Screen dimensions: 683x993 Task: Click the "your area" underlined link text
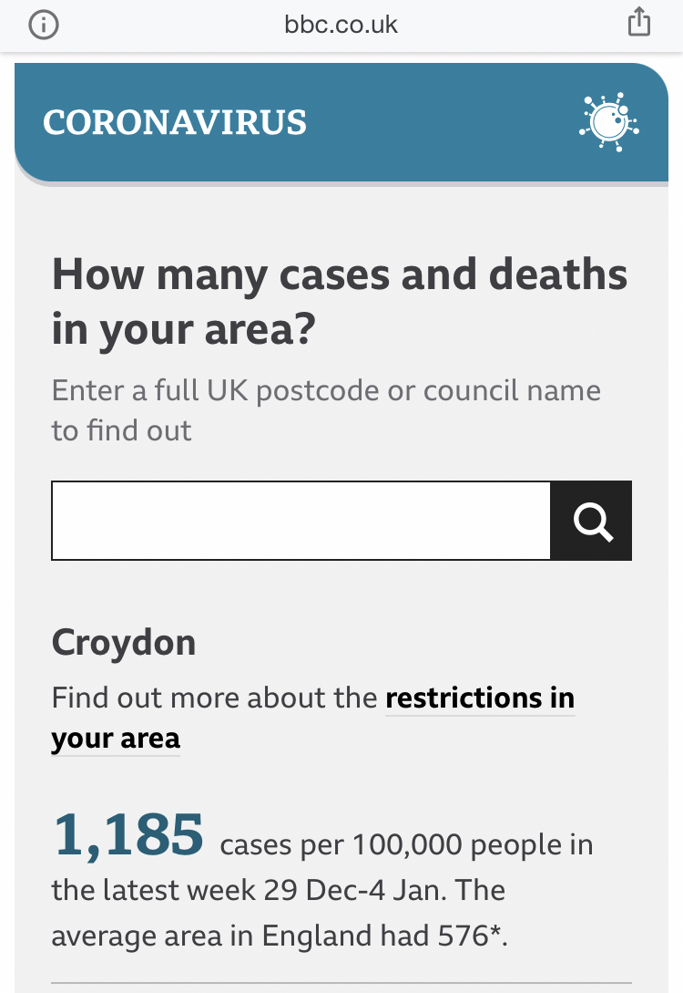pos(116,739)
